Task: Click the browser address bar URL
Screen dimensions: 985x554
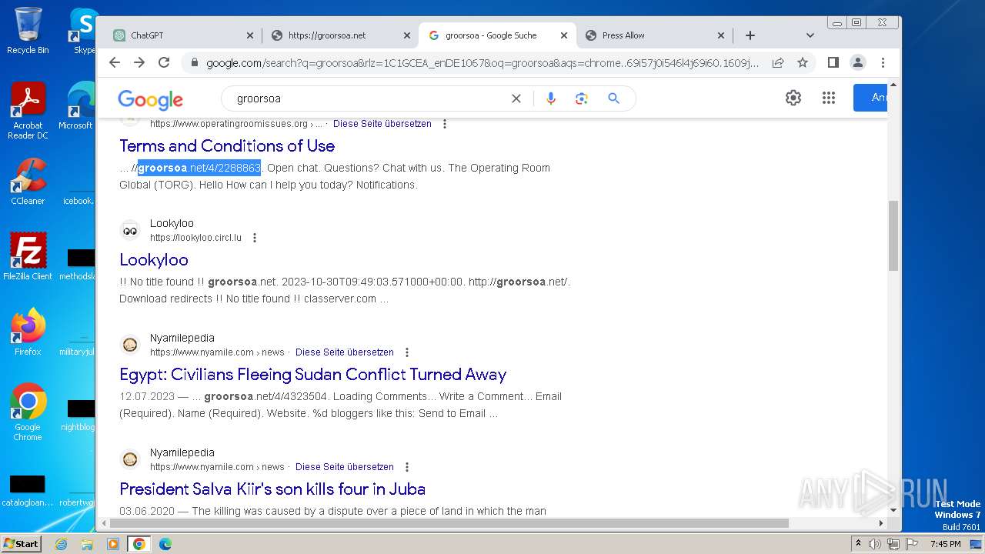Action: 482,63
